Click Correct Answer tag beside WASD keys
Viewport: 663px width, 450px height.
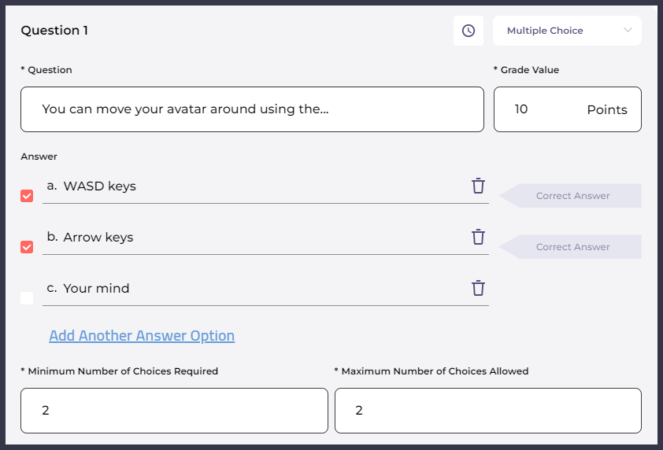572,196
